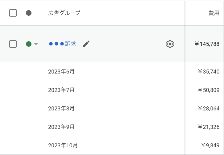Select the 2023年8月 row label
The height and width of the screenshot is (155, 224).
61,109
